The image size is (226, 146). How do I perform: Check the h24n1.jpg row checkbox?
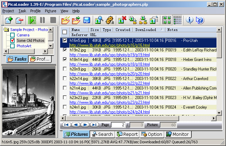(x=65, y=107)
